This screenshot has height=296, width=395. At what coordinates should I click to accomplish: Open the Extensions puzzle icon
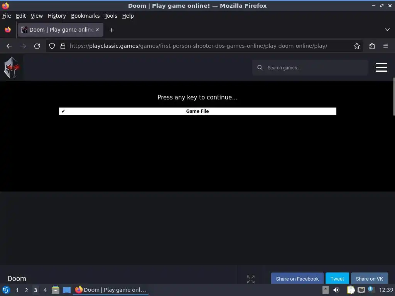pos(372,46)
